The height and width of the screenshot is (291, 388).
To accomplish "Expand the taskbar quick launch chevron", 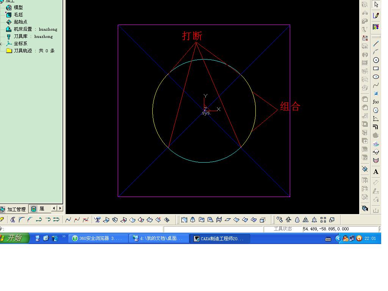I will click(x=64, y=237).
